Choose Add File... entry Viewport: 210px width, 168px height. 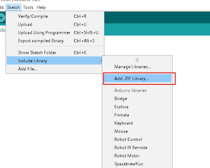(54, 69)
